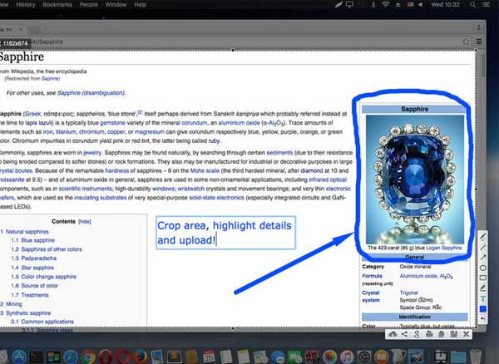
Task: Open iTunes from the Dock
Action: click(347, 357)
